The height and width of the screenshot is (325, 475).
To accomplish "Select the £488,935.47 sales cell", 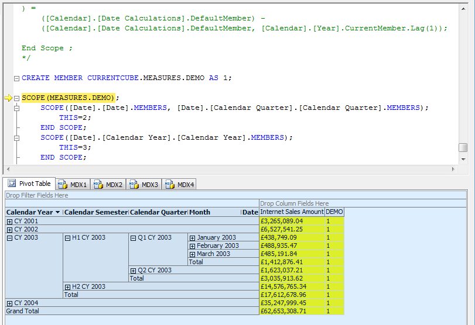I will click(x=292, y=246).
